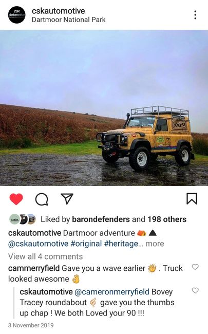Open cammerryfield commenter profile
208x334 pixels.
34,268
